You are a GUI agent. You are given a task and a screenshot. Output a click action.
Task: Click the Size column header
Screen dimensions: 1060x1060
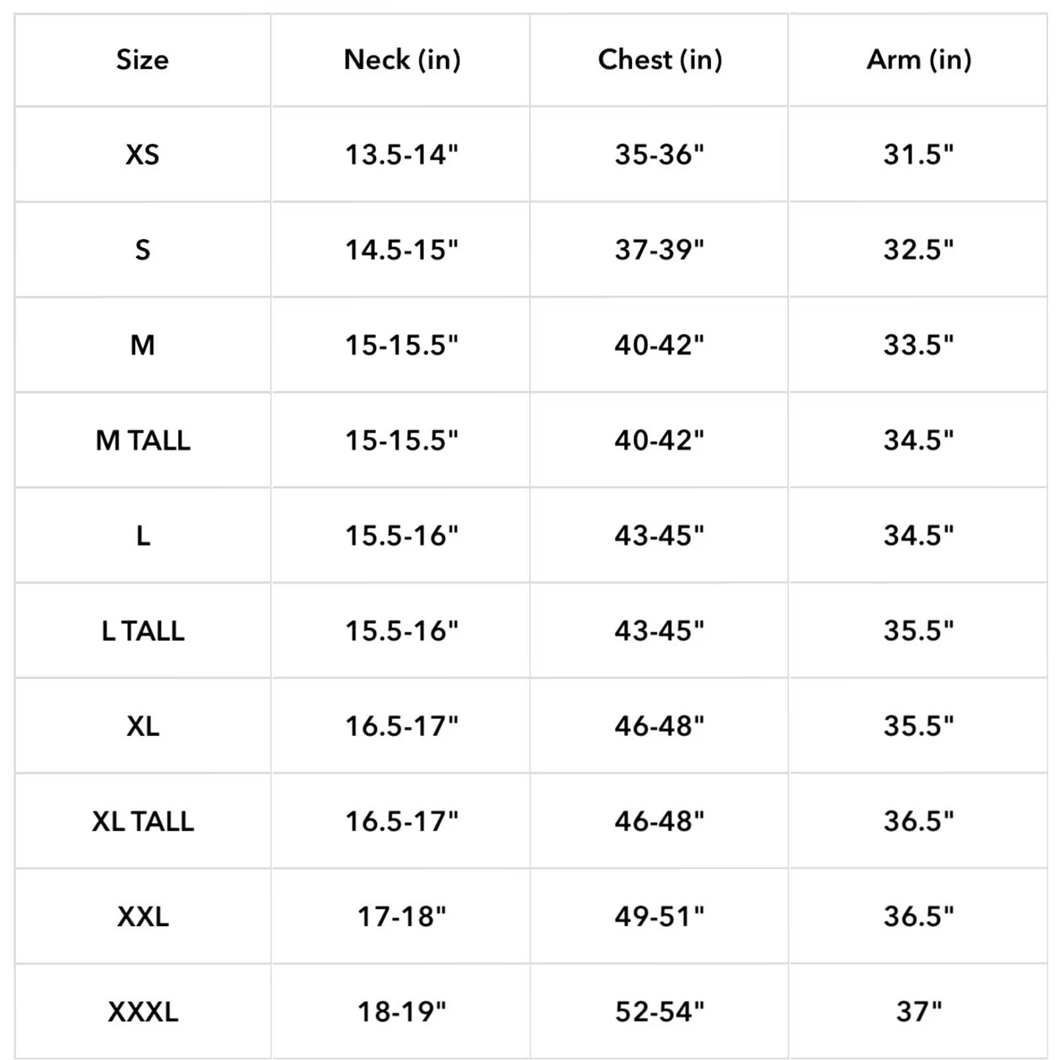coord(142,60)
